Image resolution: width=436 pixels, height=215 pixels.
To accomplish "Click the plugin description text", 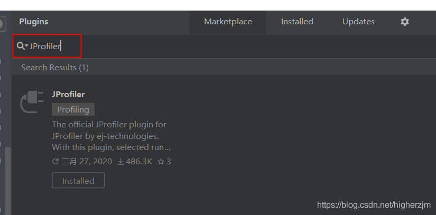I will tap(111, 136).
